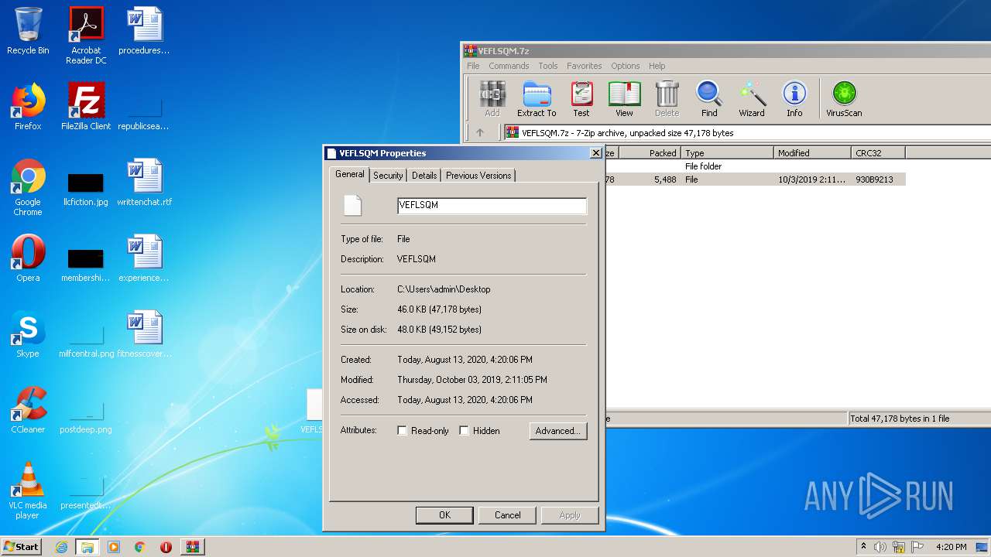This screenshot has width=991, height=557.
Task: Run Test on the archive in WinRAR
Action: 581,99
